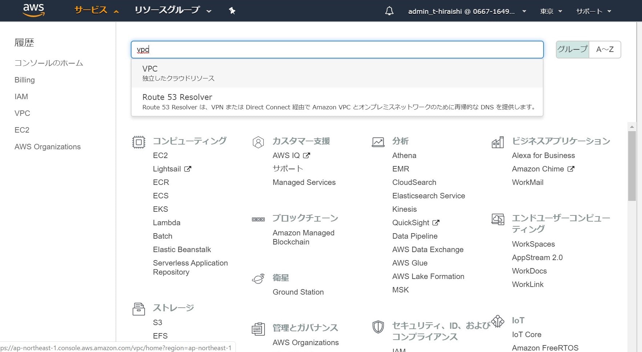Click the pin shortcuts icon
642x352 pixels.
point(232,11)
